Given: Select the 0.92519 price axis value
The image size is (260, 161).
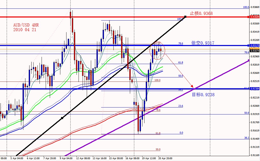Looking at the screenshot, I should pyautogui.click(x=255, y=81).
